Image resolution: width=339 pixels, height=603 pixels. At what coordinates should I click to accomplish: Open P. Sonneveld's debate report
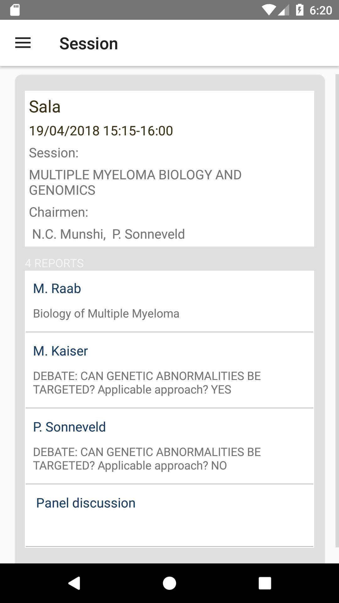click(x=169, y=446)
